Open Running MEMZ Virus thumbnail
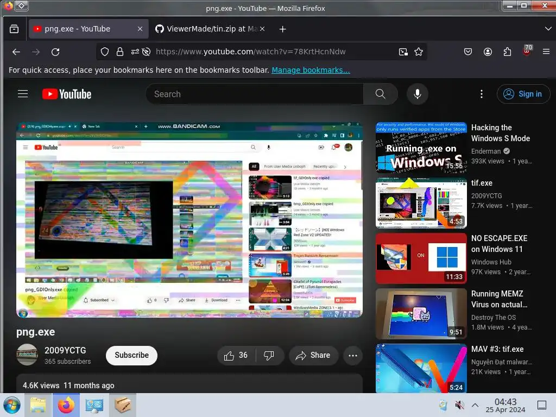This screenshot has height=417, width=556. click(x=421, y=313)
